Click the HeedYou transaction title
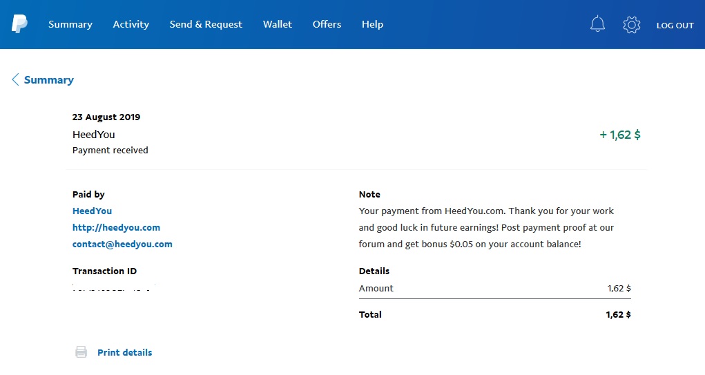Viewport: 705px width, 375px height. pos(93,135)
